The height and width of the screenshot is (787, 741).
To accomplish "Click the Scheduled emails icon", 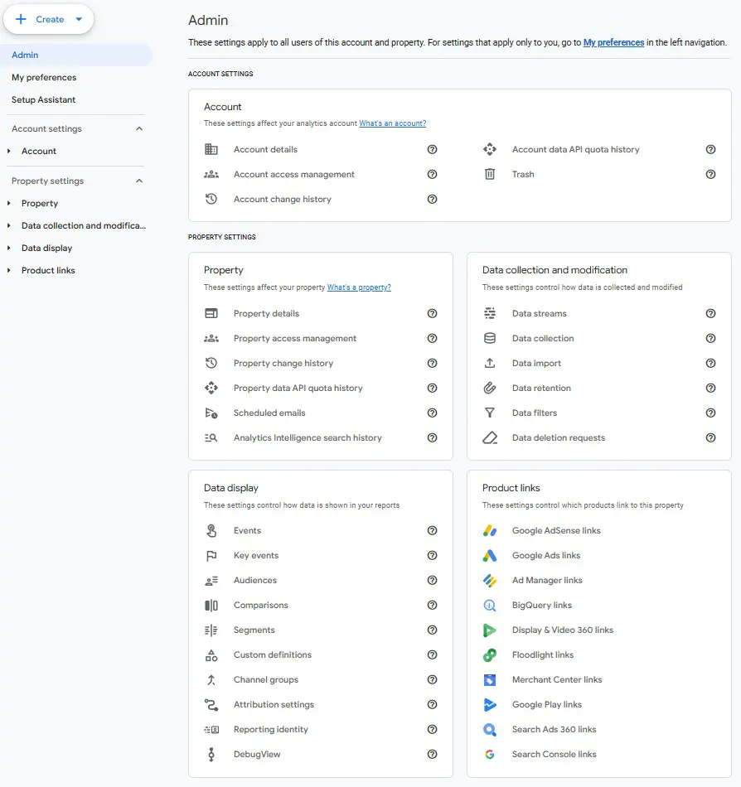I will point(211,413).
